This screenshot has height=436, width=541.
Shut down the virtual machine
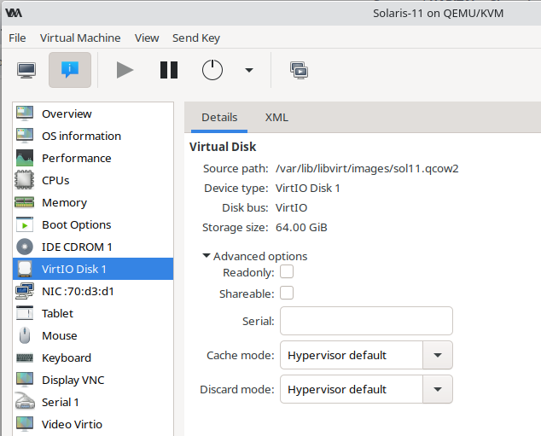[x=212, y=70]
